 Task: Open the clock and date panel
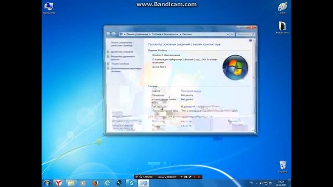point(281,183)
